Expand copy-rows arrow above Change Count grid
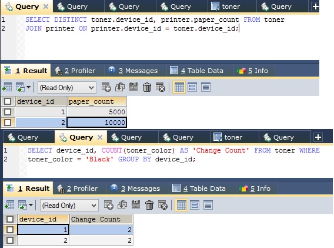The image size is (334, 248). pos(31,205)
